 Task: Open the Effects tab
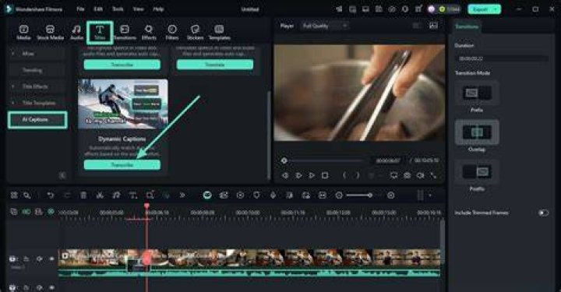tap(149, 32)
